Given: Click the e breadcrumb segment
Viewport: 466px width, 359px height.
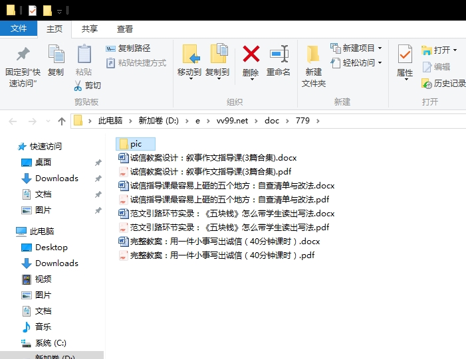Looking at the screenshot, I should point(197,121).
